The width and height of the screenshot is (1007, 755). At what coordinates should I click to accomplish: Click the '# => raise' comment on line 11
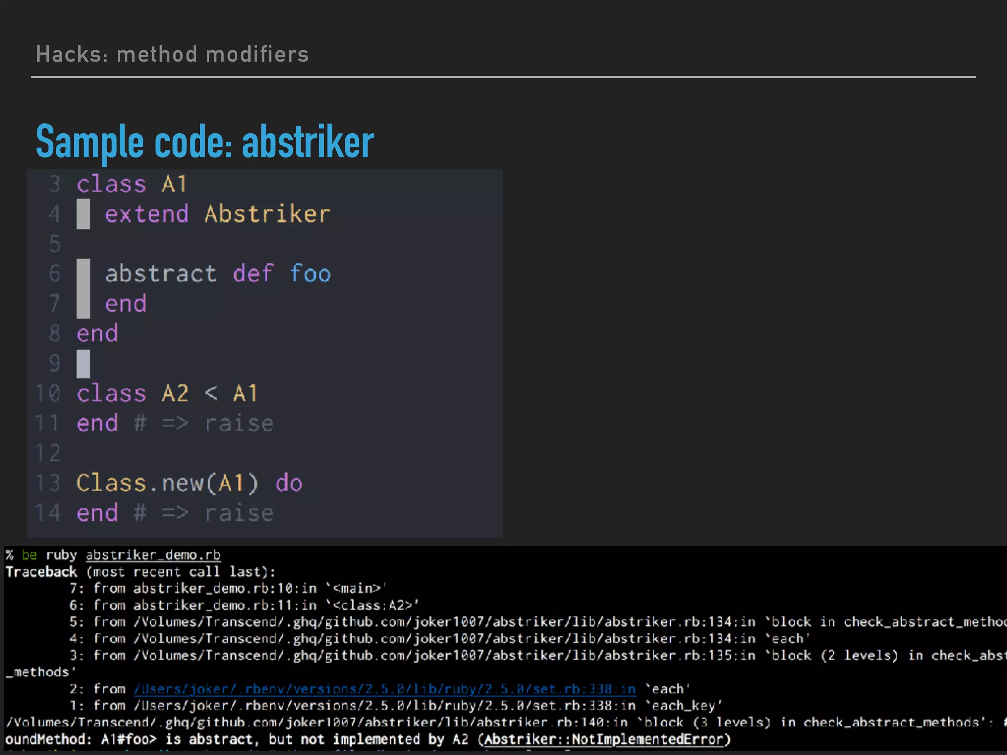[x=203, y=423]
